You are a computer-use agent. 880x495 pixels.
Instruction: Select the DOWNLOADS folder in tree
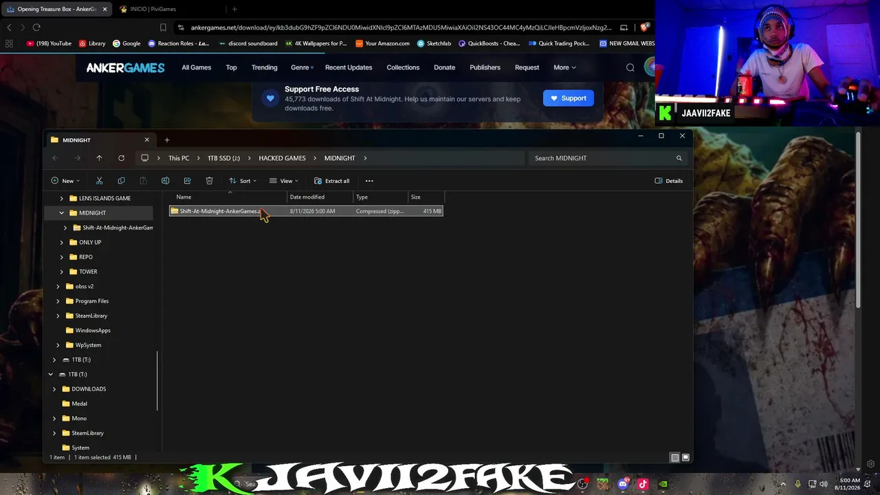tap(89, 389)
